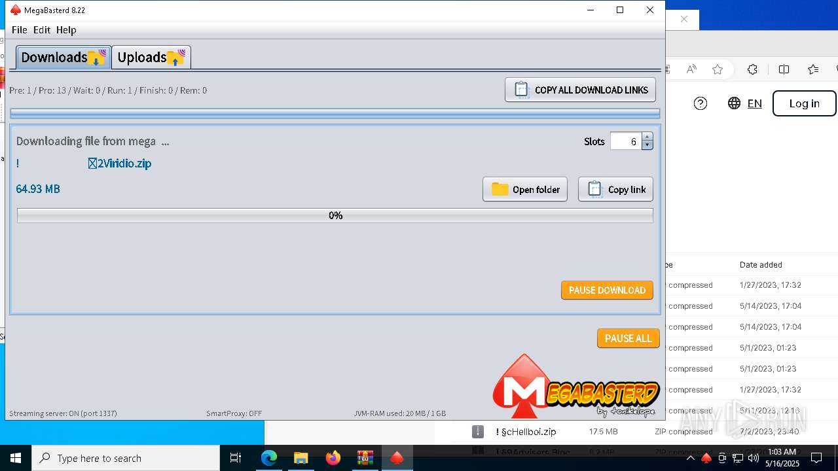Select the ! §cHellboi.zip file name in browser
This screenshot has height=471, width=838.
(x=526, y=432)
